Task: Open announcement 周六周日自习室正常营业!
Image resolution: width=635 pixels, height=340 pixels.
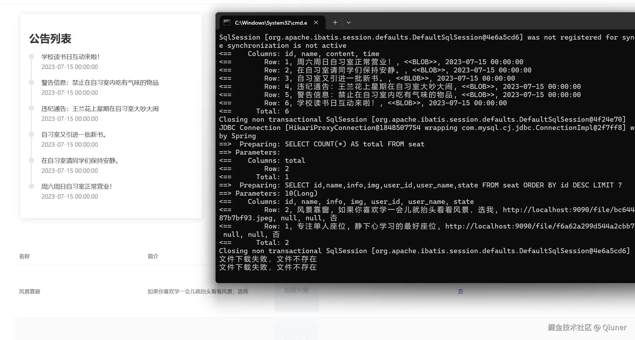Action: click(x=77, y=187)
